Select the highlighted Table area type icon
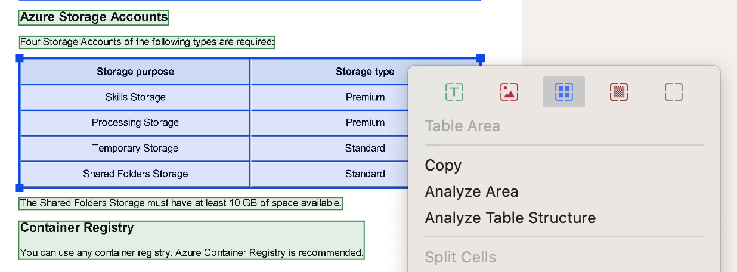The image size is (737, 272). [564, 92]
